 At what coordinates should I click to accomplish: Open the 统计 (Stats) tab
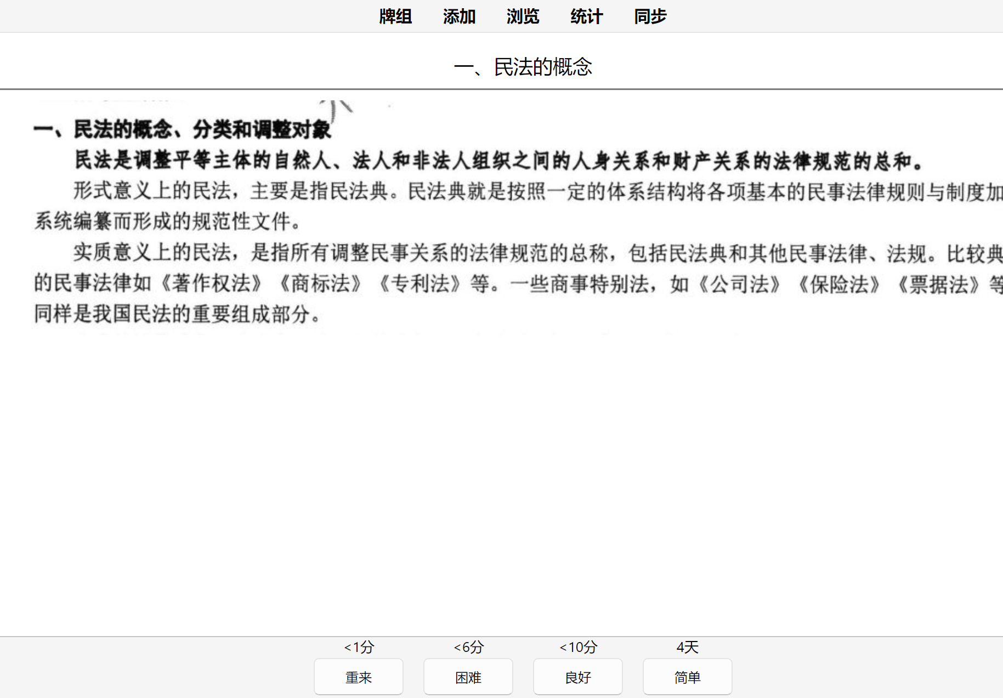point(586,16)
